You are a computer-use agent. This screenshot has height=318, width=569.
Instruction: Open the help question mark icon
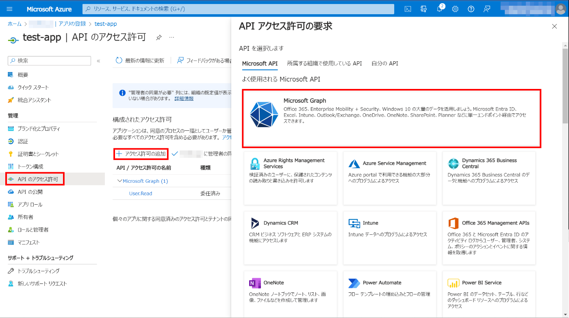point(471,9)
